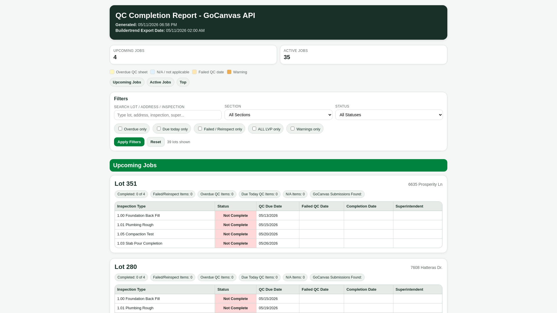Focus the lot/address search field
This screenshot has height=313, width=557.
pyautogui.click(x=168, y=115)
